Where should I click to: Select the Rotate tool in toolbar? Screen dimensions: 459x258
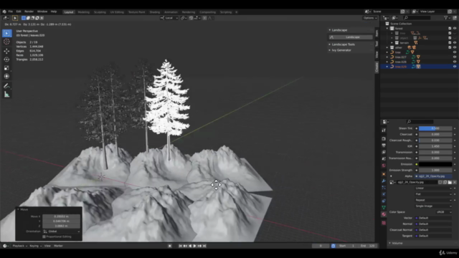6,59
